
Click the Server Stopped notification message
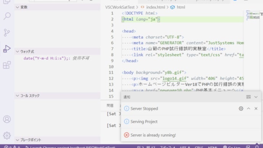[144, 109]
